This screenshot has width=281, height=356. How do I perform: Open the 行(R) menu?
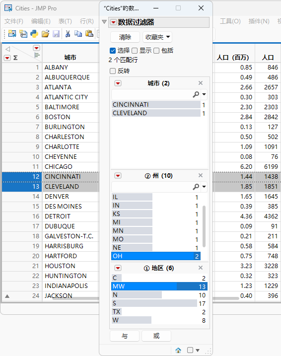tap(87, 21)
